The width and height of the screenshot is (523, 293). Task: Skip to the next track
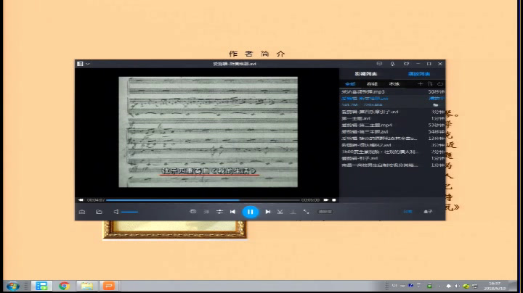268,212
